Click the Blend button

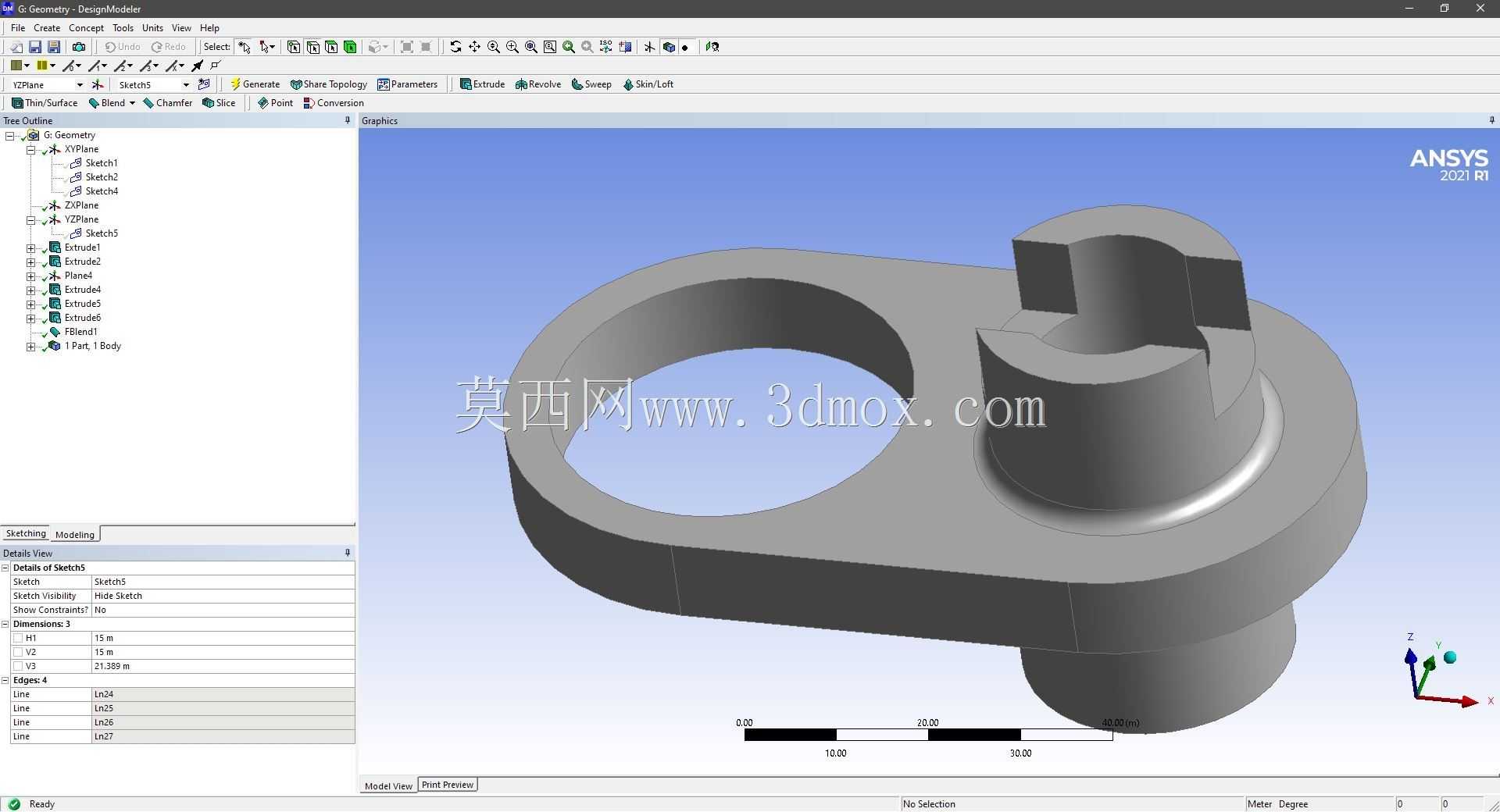(106, 103)
